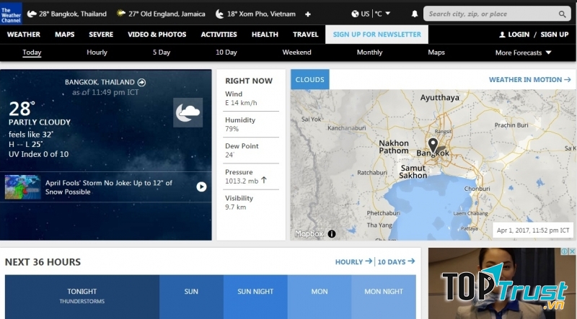This screenshot has width=577, height=319.
Task: Open the SEVERE menu
Action: [101, 35]
